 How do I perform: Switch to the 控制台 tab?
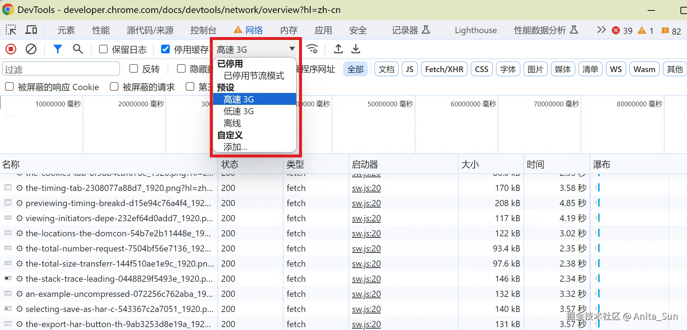click(203, 30)
